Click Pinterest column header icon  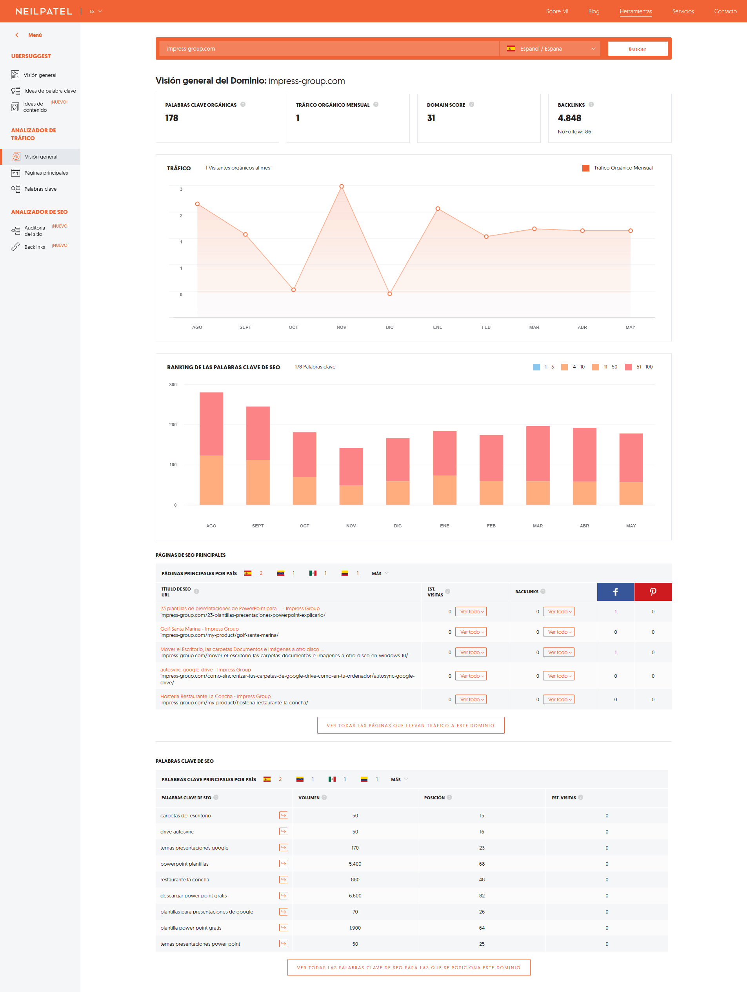point(653,591)
